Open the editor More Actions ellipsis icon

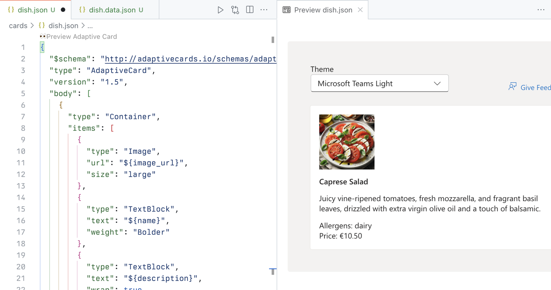264,10
